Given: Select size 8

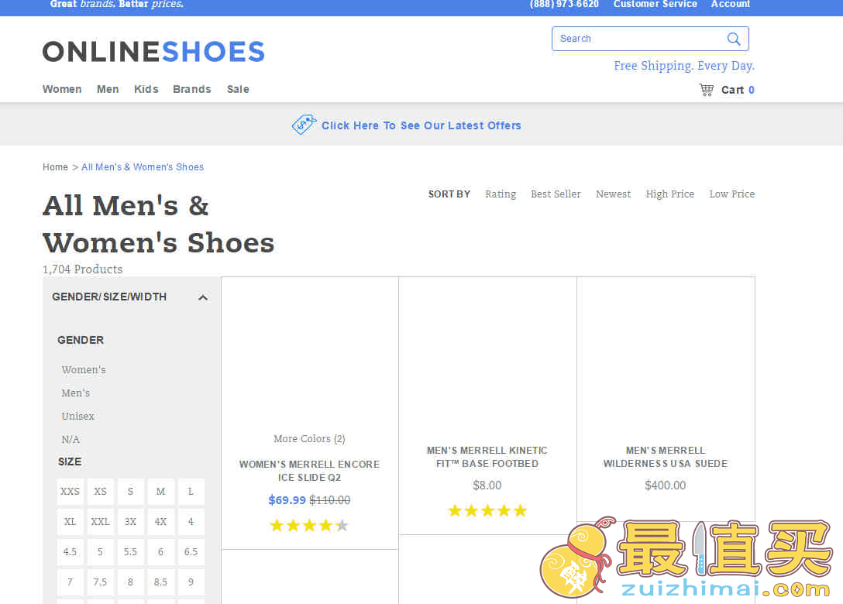Looking at the screenshot, I should [x=130, y=582].
